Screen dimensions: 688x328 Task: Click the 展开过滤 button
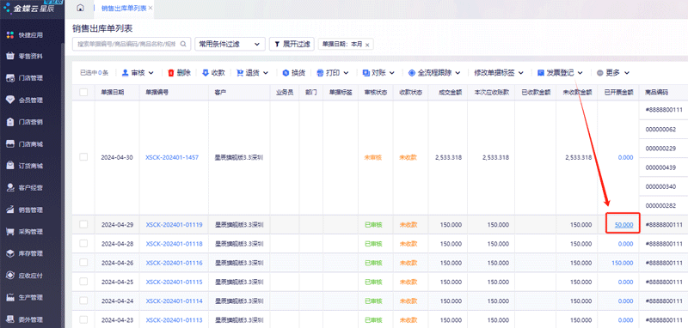click(292, 44)
